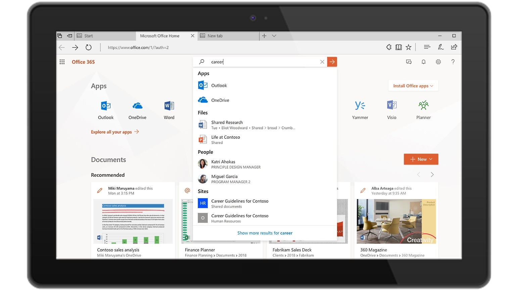The width and height of the screenshot is (518, 291).
Task: Show the tab previews chevron
Action: coord(274,36)
